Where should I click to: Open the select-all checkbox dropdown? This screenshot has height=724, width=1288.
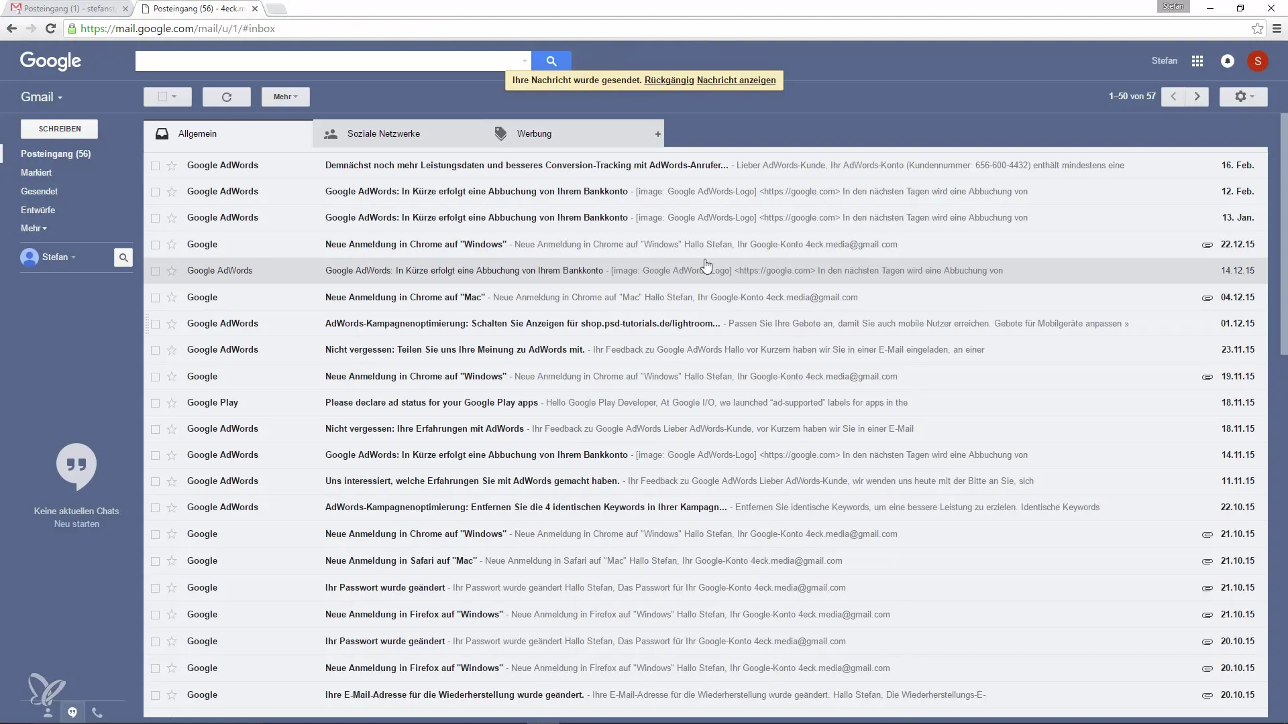tap(168, 97)
